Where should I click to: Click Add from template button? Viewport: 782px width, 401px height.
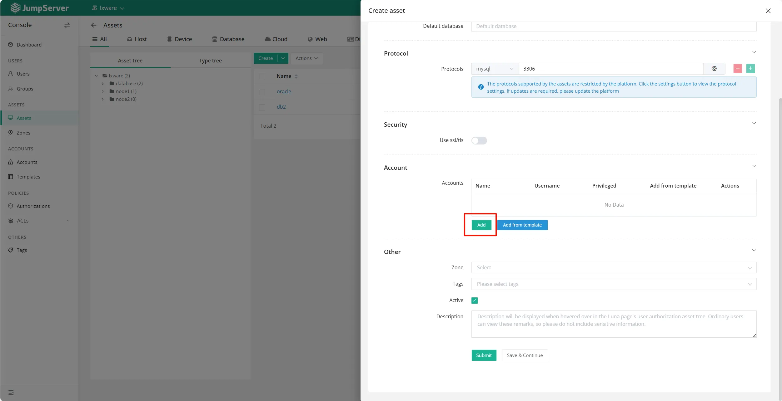tap(522, 225)
